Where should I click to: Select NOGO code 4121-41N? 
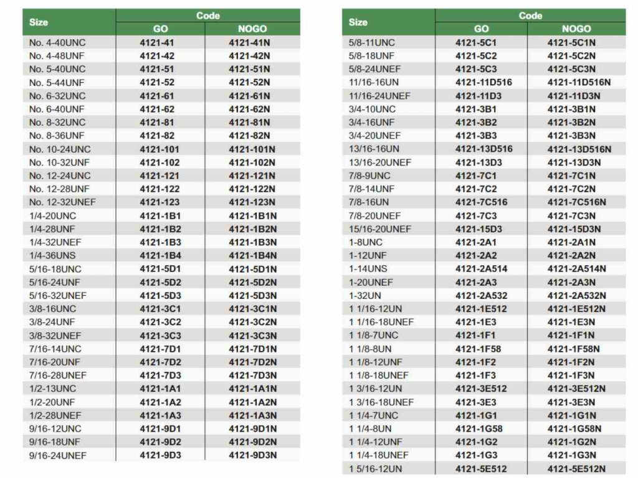point(249,43)
